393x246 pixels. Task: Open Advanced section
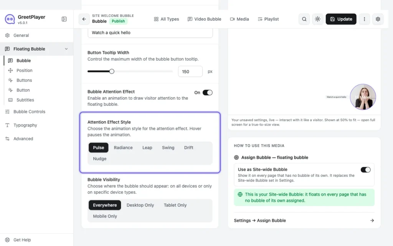(36, 139)
